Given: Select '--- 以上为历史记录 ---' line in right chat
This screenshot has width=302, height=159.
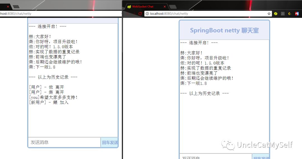Looking at the screenshot, I should pos(204,93).
